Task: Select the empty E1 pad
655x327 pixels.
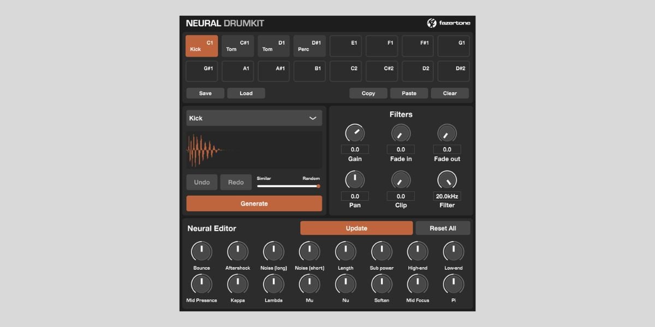Action: tap(346, 46)
